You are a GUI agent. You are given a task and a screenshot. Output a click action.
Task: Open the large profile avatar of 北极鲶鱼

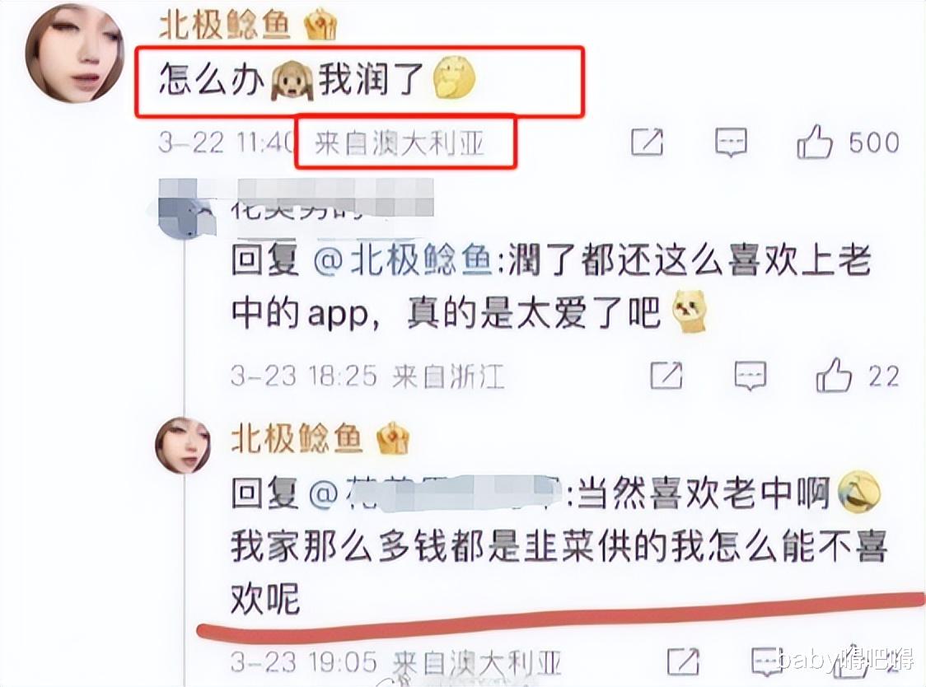[75, 54]
